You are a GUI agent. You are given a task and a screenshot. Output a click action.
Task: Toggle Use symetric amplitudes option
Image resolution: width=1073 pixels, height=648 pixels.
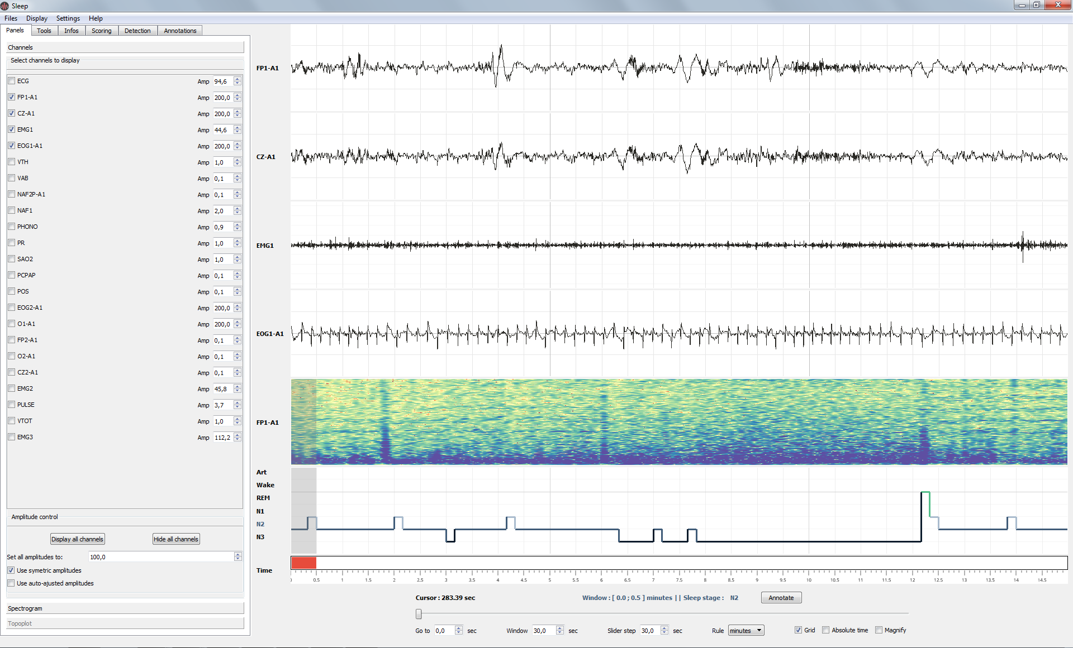point(11,570)
